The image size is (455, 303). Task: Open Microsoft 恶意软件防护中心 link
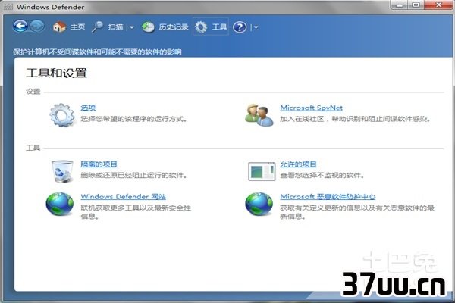coord(328,197)
